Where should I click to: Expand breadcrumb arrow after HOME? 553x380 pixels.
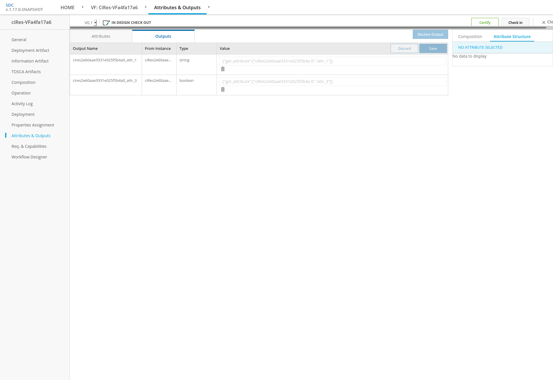click(83, 7)
